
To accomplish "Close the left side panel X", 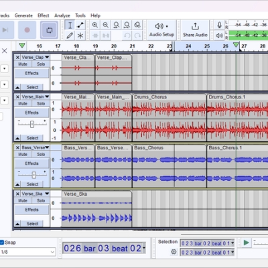I will point(4,51).
